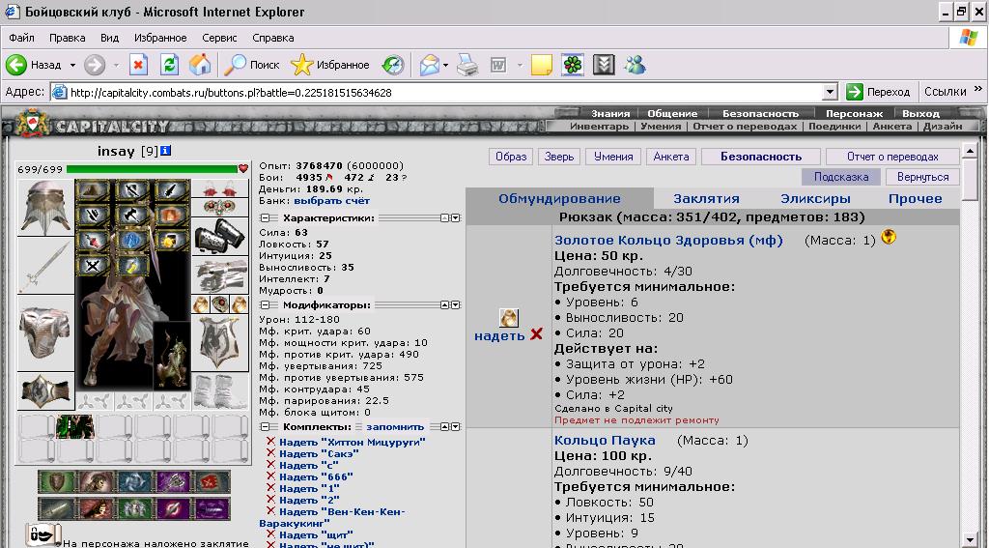989x548 pixels.
Task: Refresh the page using green arrows icon
Action: point(169,65)
